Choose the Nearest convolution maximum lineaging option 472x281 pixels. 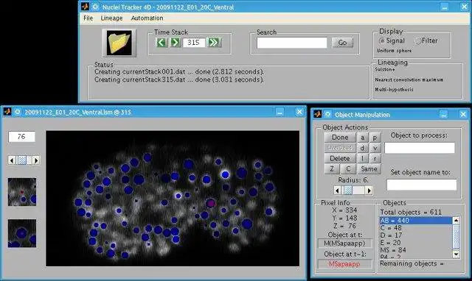(x=409, y=79)
